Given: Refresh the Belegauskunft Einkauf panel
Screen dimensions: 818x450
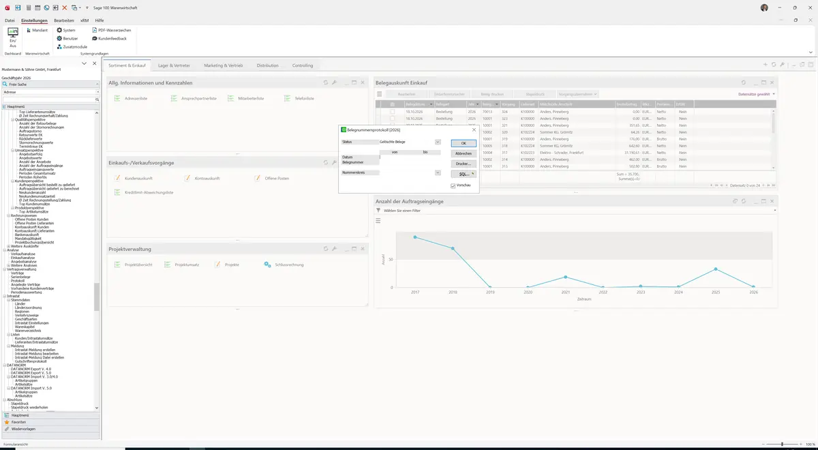Looking at the screenshot, I should click(x=744, y=82).
